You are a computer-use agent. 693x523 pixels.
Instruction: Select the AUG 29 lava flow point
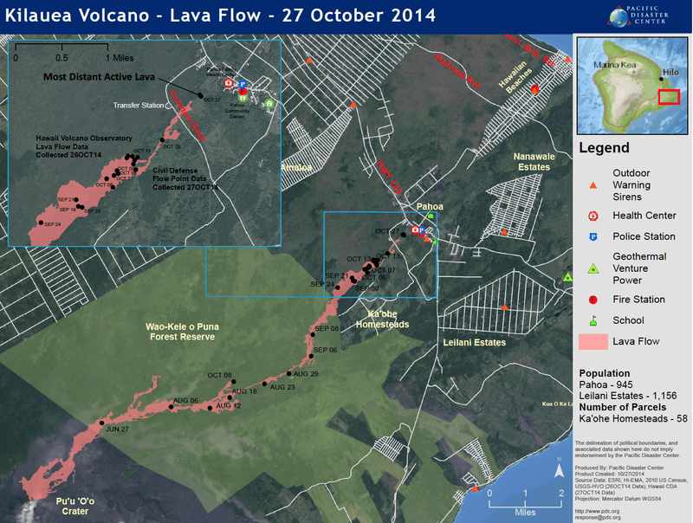point(288,374)
